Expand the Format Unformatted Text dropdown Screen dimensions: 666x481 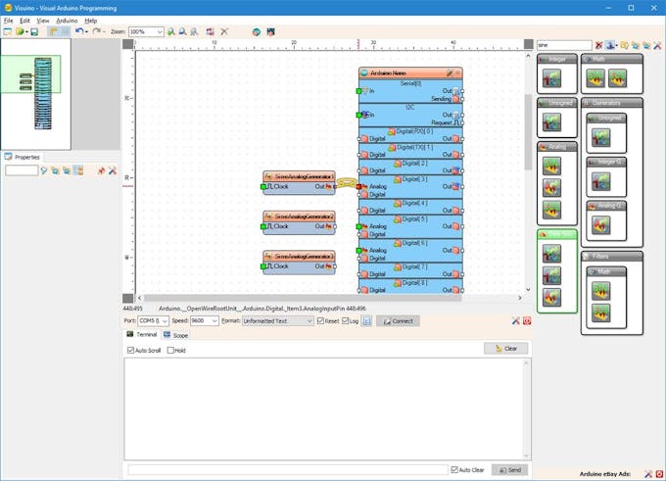click(x=278, y=320)
